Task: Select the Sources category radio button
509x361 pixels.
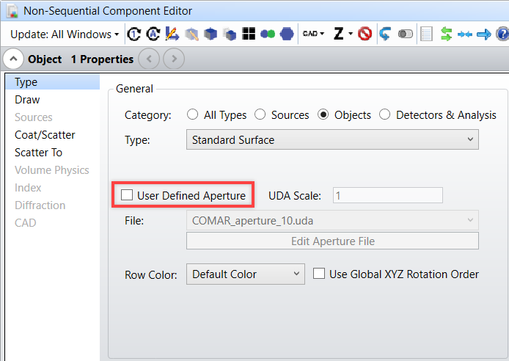Action: point(260,114)
